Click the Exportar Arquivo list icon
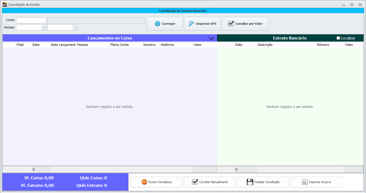The width and height of the screenshot is (366, 193). [305, 182]
